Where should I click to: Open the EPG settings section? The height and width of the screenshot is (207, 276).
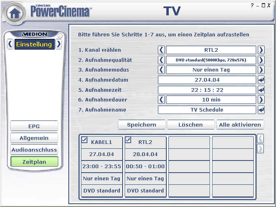tap(34, 126)
